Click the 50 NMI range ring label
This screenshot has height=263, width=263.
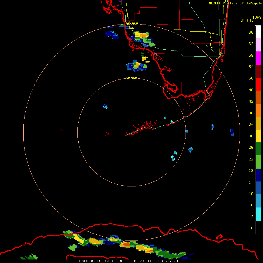(131, 78)
